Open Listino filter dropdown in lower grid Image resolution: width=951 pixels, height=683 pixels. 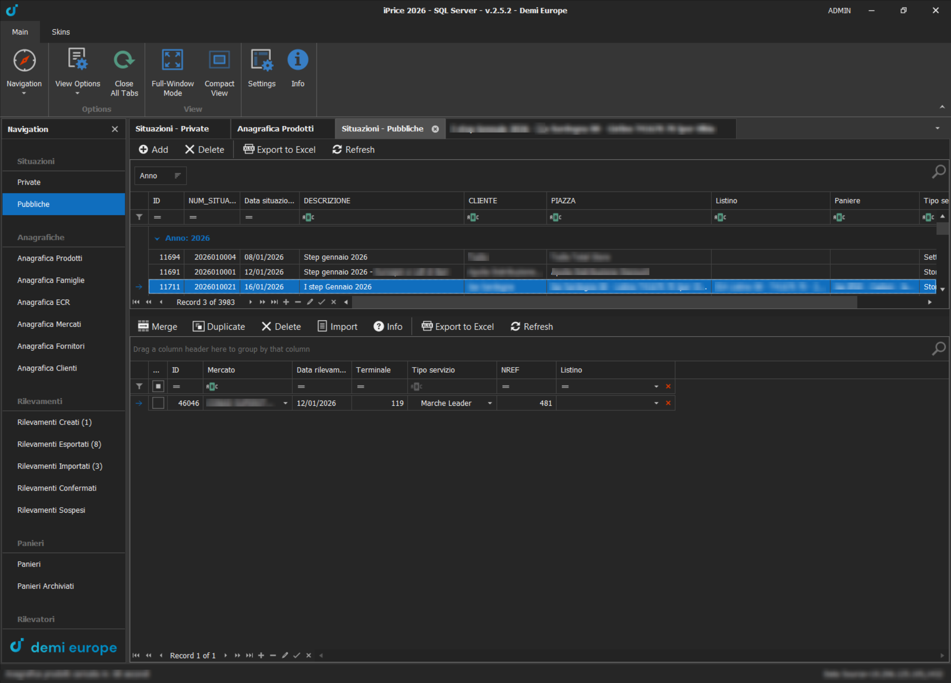(656, 386)
